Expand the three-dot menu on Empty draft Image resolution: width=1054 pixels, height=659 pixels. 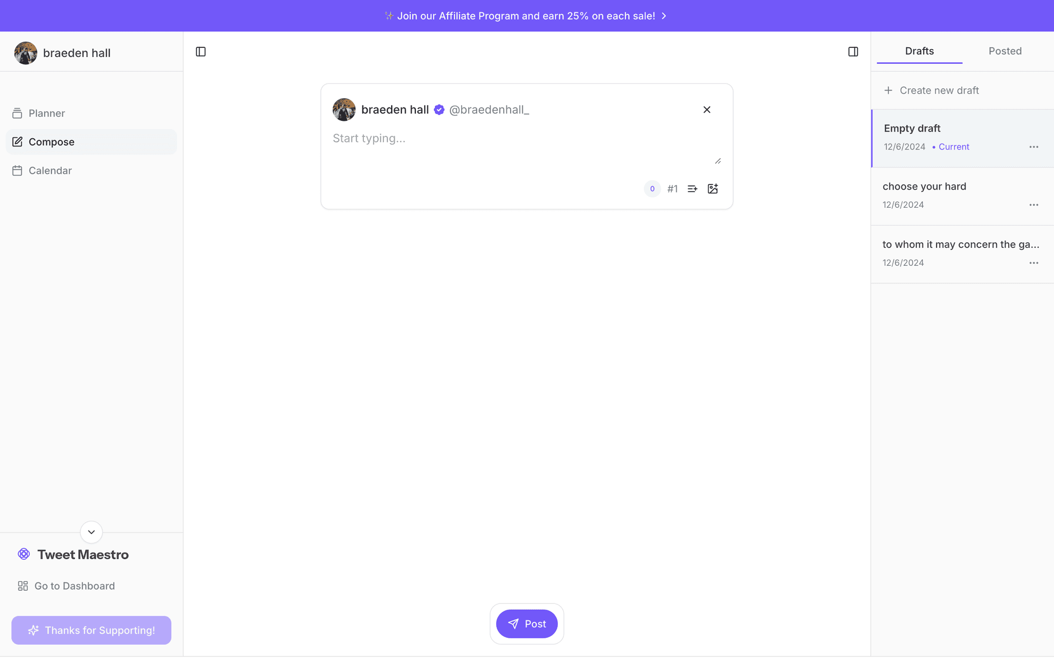1034,147
